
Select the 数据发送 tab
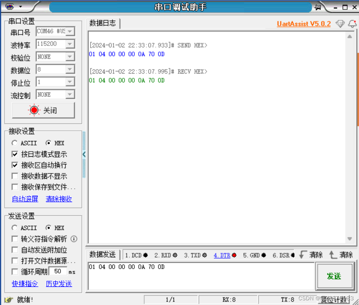coord(103,254)
